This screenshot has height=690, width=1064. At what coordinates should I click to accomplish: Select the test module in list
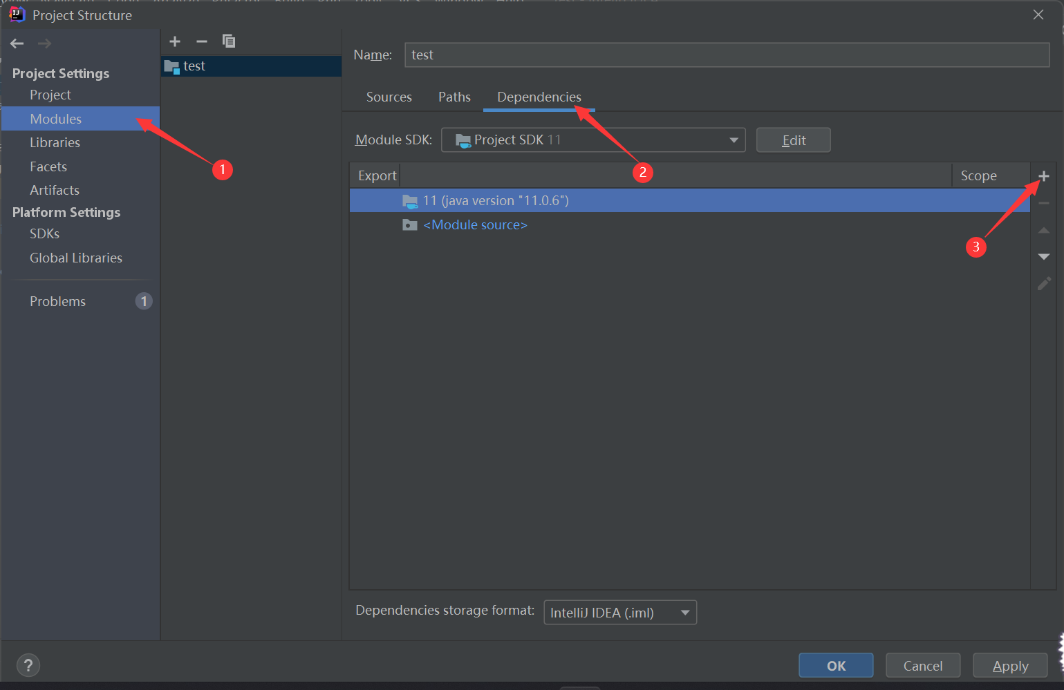(252, 66)
